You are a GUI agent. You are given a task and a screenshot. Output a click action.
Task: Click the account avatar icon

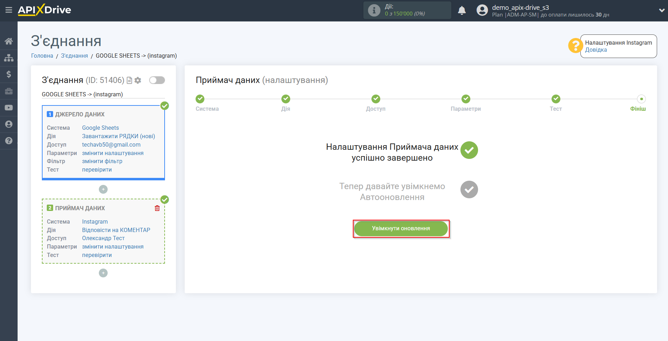pyautogui.click(x=482, y=10)
